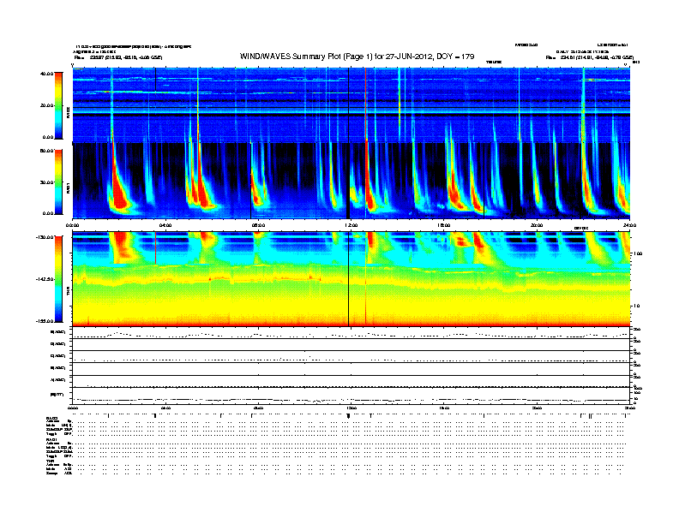This screenshot has width=679, height=524.
Task: Select the -155.00 tick label on the TNR color scale
Action: click(45, 321)
